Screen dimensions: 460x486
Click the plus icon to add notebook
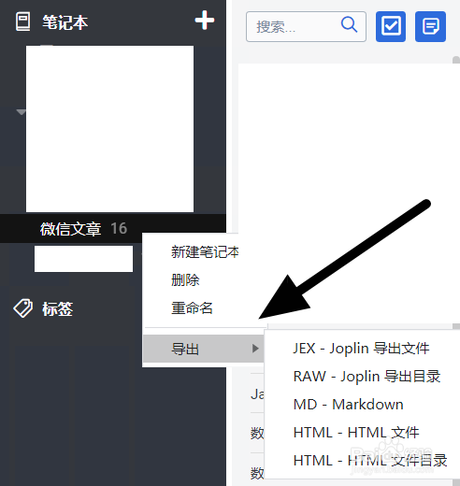tap(205, 21)
